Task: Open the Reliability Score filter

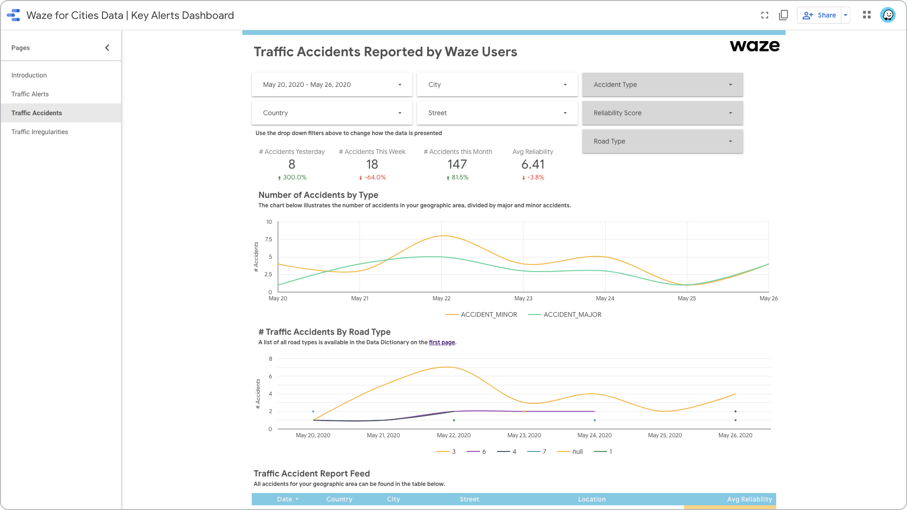Action: point(663,113)
